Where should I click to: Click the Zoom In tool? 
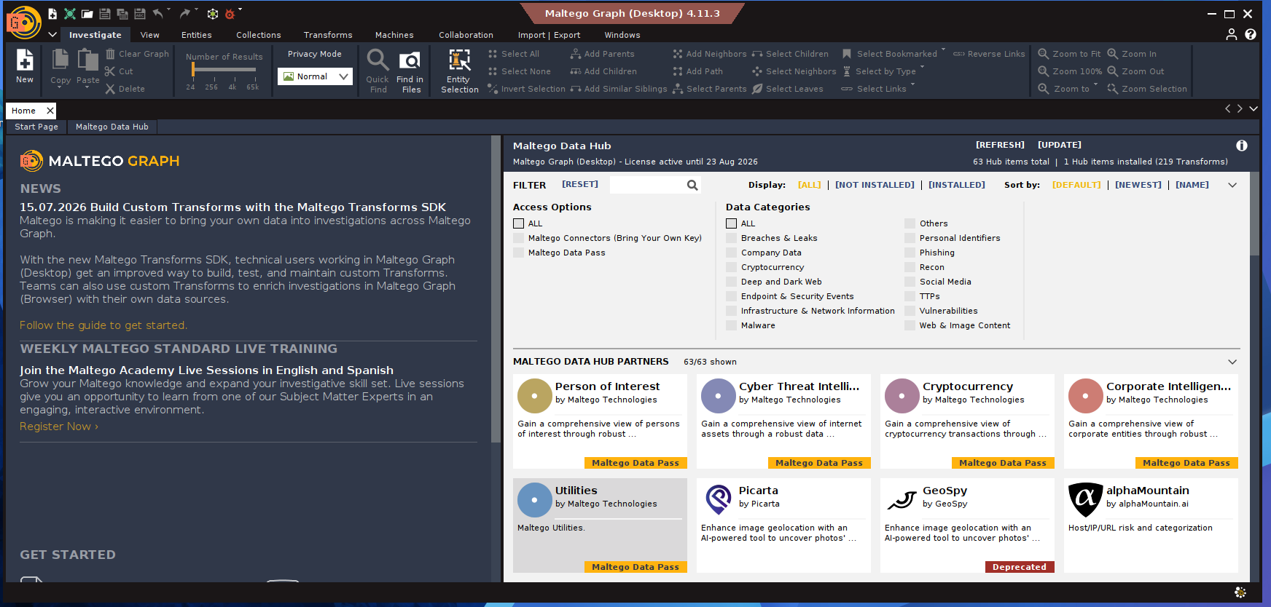[1132, 54]
